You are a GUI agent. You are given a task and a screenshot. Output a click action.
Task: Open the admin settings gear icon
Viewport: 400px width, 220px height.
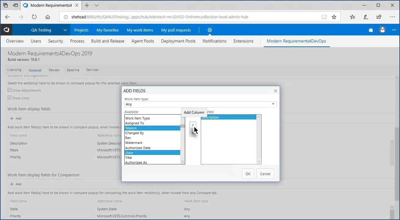210,30
